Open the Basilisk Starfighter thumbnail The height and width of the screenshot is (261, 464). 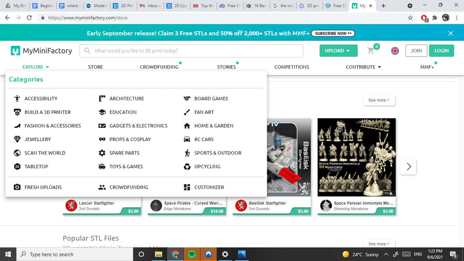click(x=289, y=157)
